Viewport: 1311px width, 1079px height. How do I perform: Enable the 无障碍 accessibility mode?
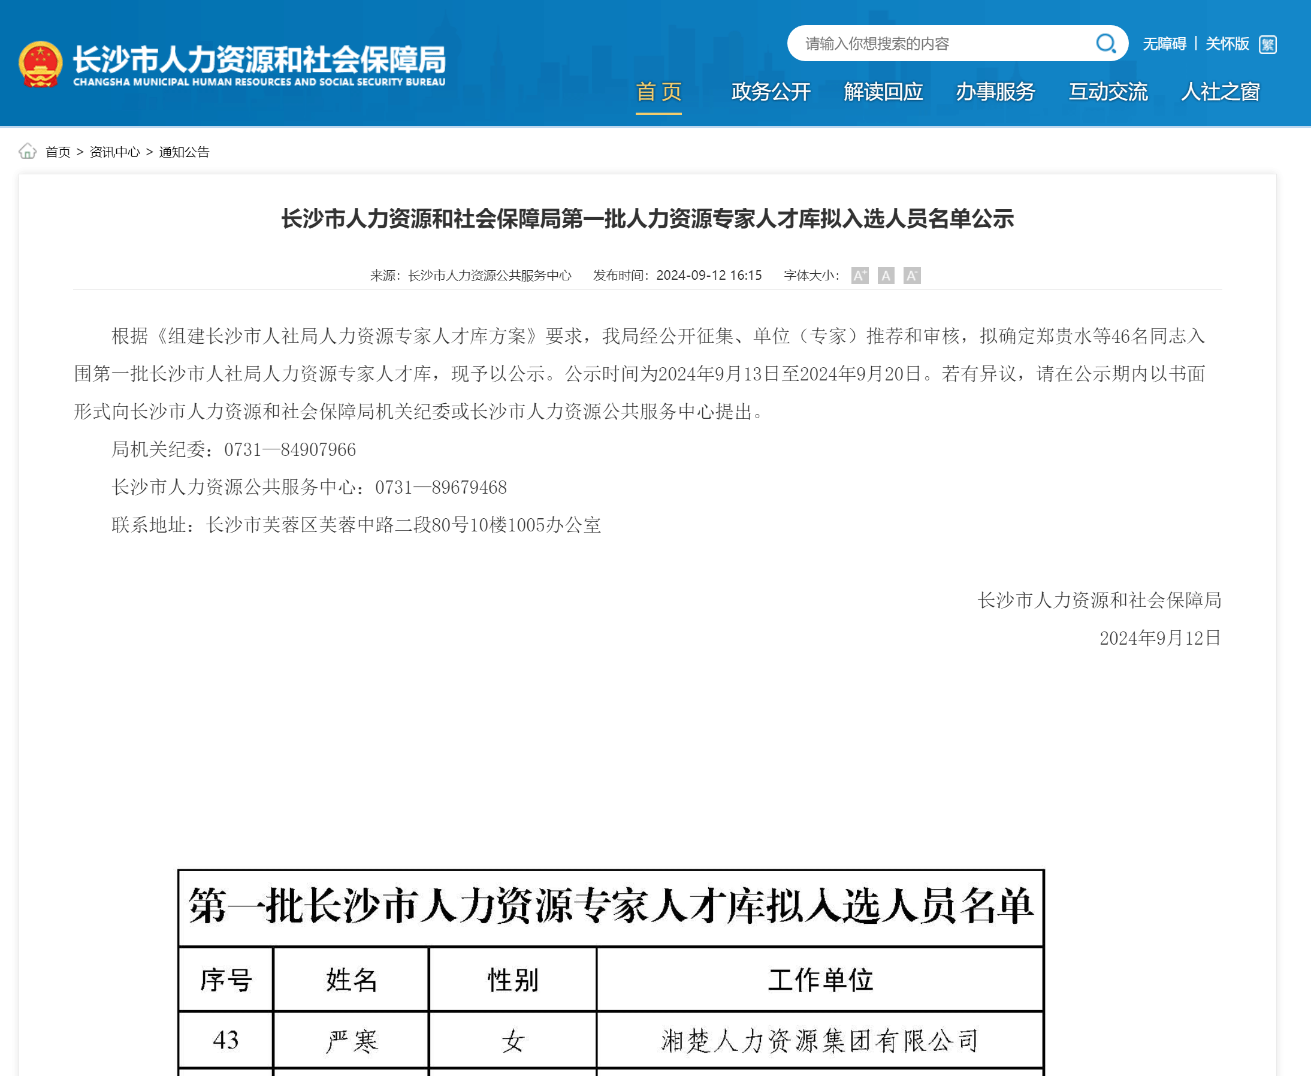pyautogui.click(x=1165, y=44)
